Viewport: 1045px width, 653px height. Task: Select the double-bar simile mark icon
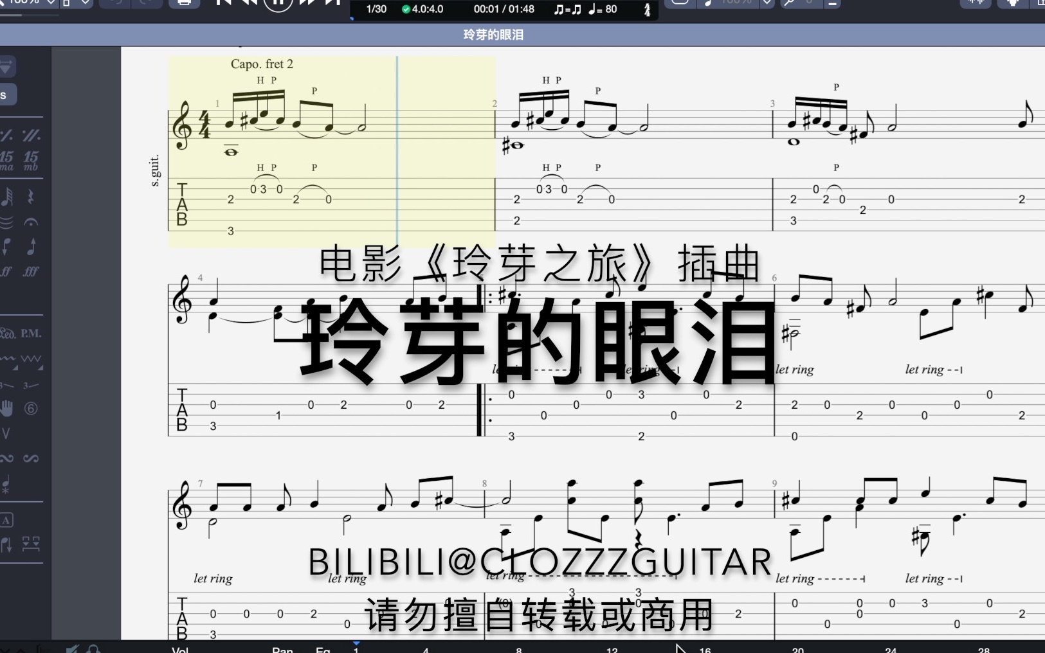(x=31, y=135)
